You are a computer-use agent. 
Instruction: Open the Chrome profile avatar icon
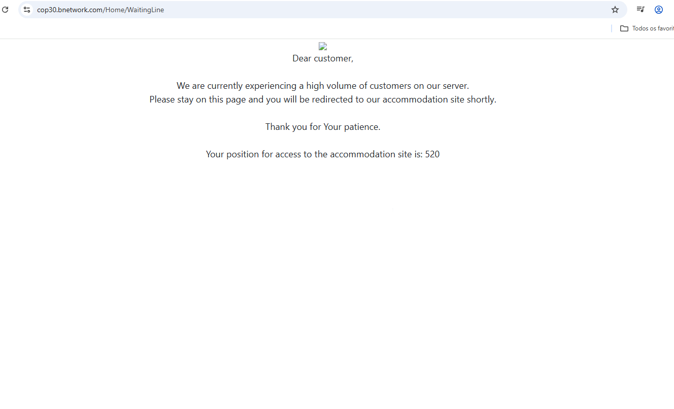tap(659, 10)
